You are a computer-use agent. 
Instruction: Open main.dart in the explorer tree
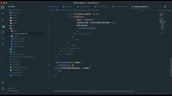(17, 44)
